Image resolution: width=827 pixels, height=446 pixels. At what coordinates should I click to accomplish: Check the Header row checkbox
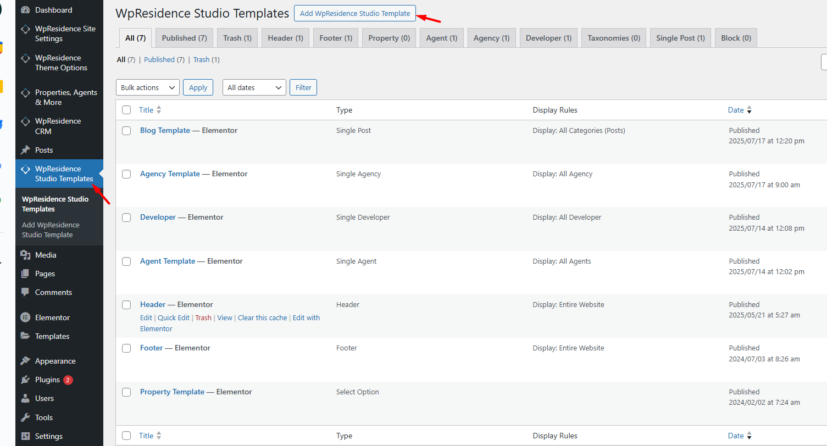tap(126, 305)
